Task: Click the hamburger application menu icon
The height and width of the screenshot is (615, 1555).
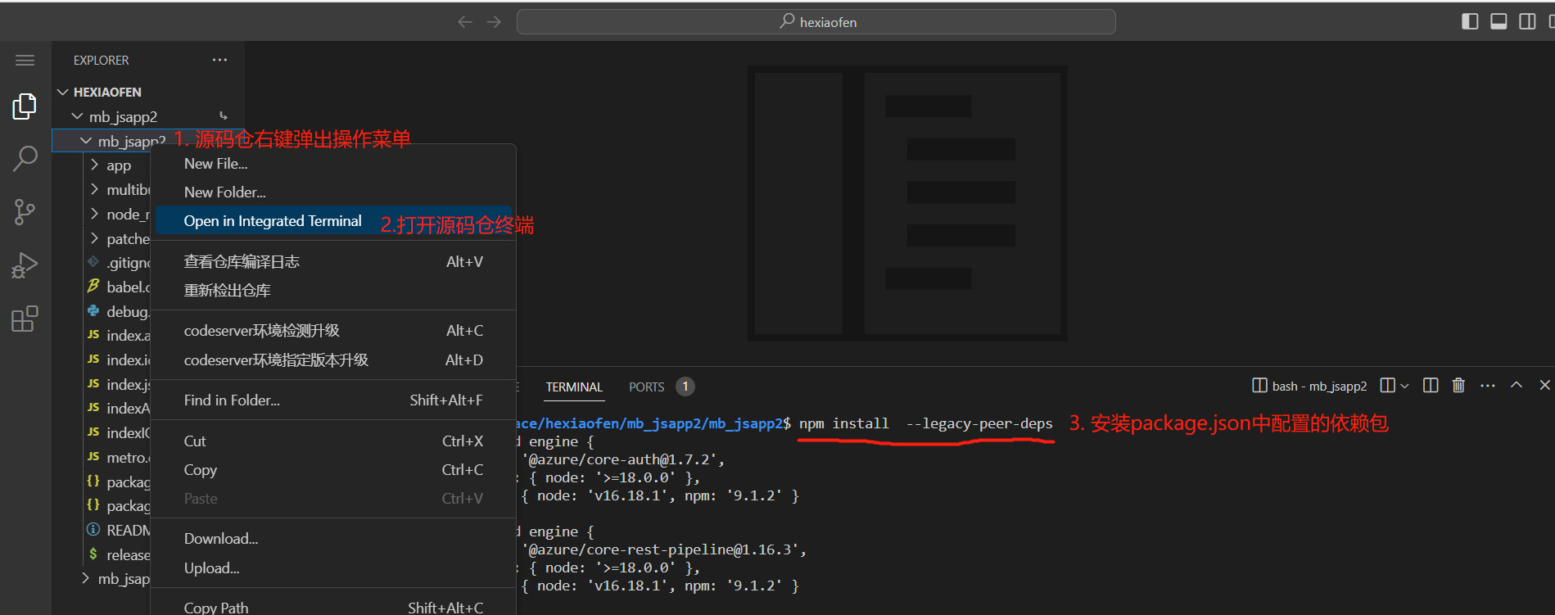Action: coord(25,60)
